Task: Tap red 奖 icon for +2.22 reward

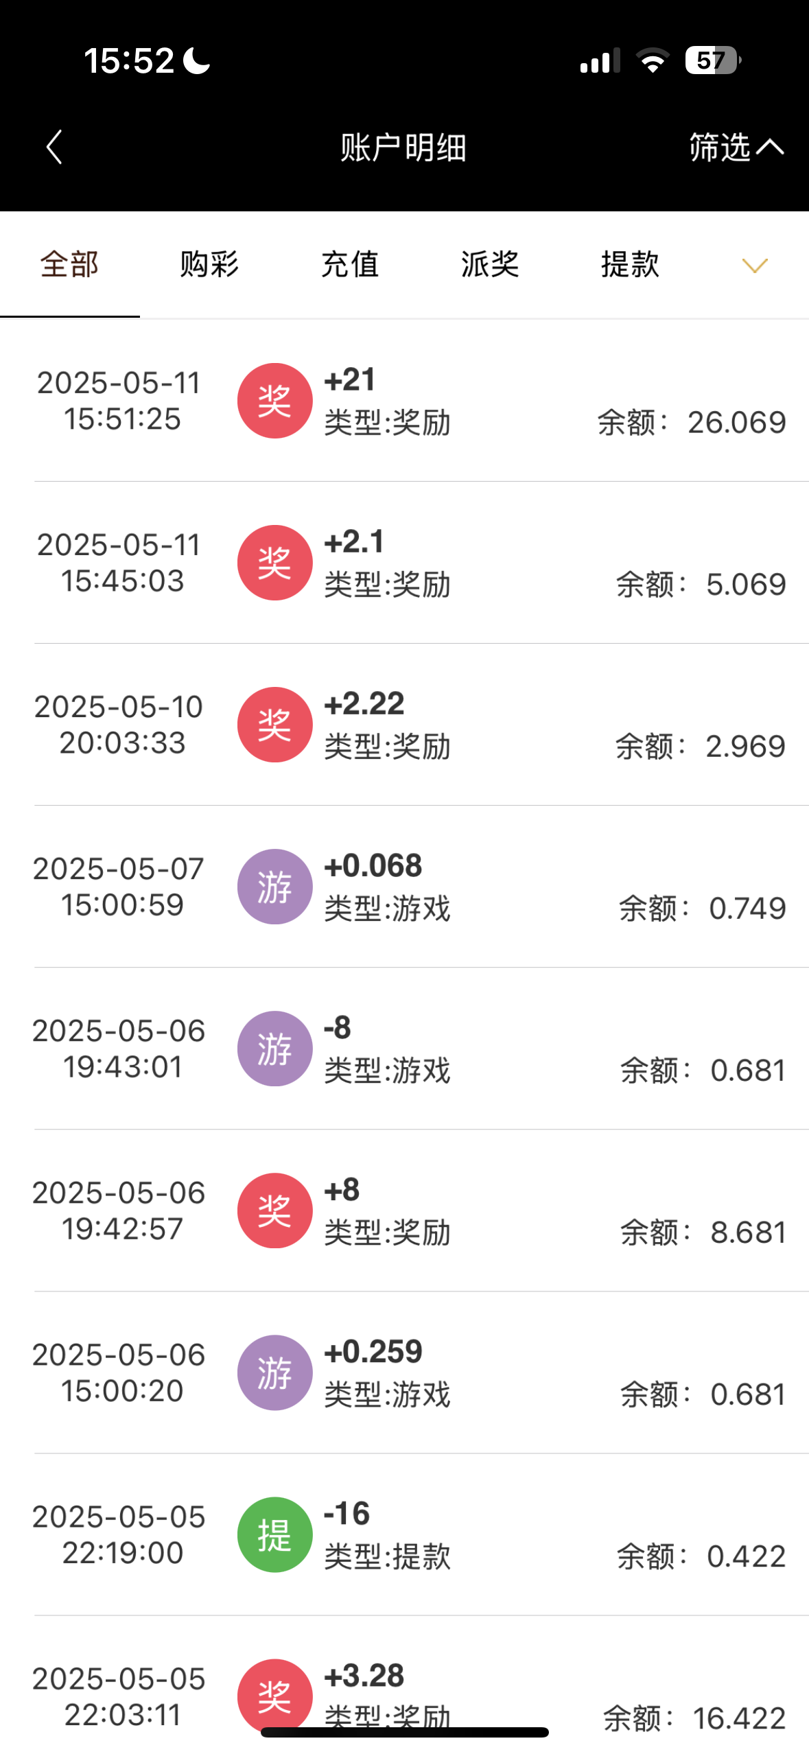Action: 274,725
